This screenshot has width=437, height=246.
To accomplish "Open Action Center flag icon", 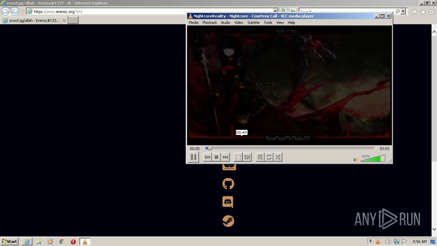I will [404, 242].
